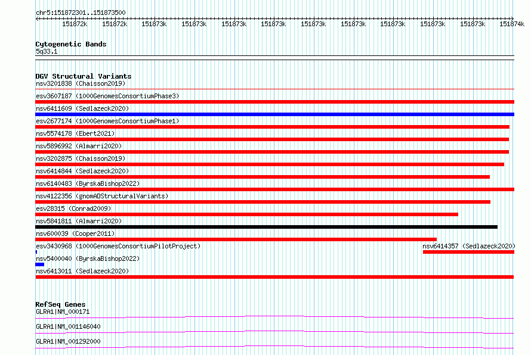Open the GLRA1|NM_001292000 transcript label

[x=68, y=341]
